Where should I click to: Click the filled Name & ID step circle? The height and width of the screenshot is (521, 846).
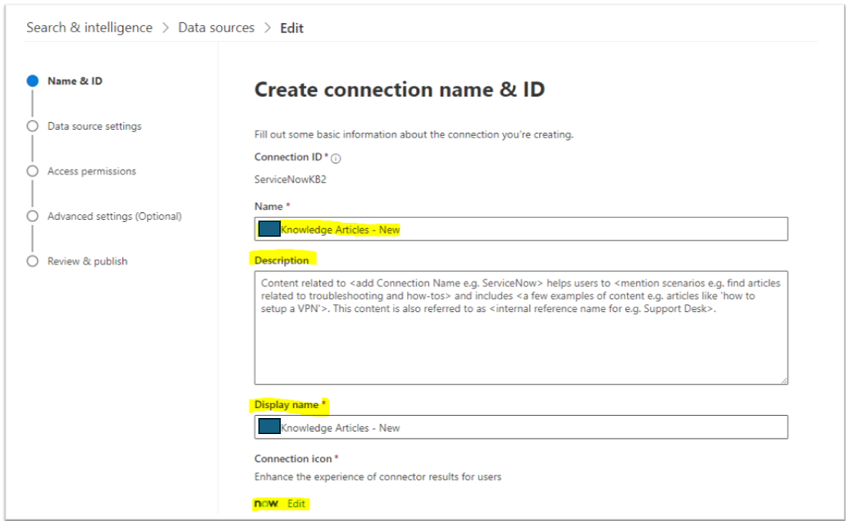[32, 81]
